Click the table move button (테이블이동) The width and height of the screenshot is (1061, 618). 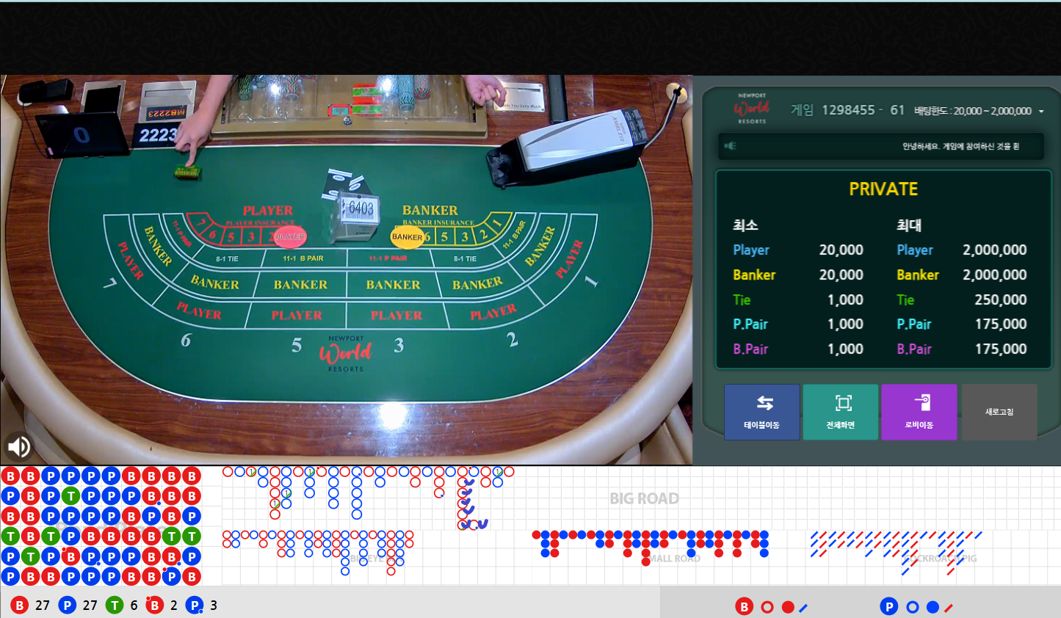point(761,412)
